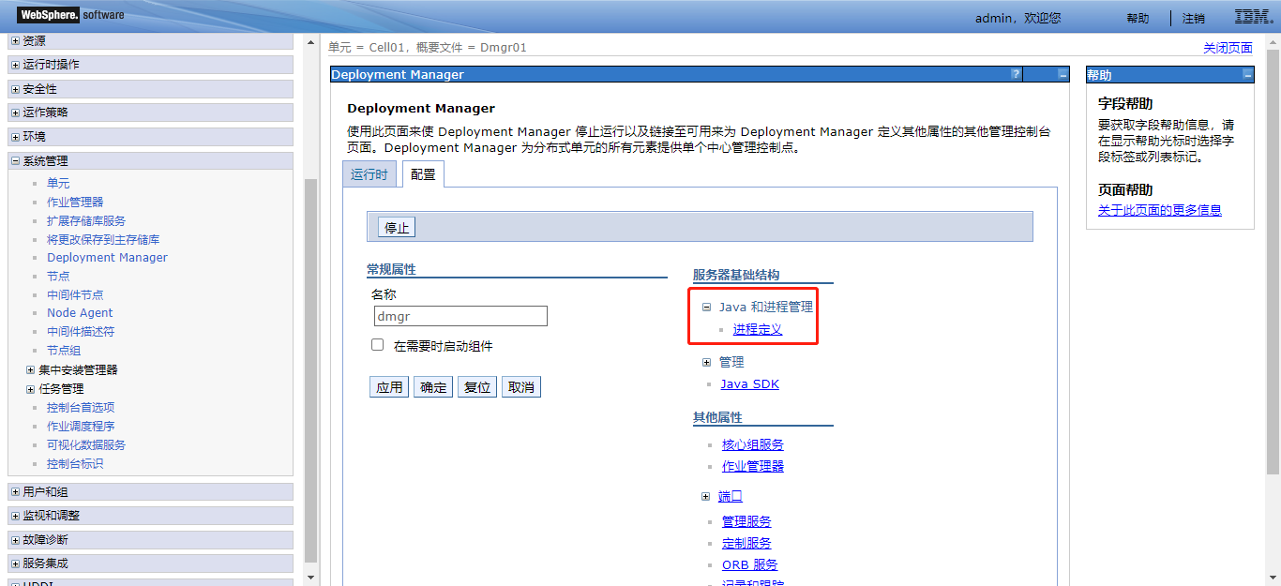The height and width of the screenshot is (586, 1281).
Task: Open 帮助 from the top bar
Action: coord(1138,18)
